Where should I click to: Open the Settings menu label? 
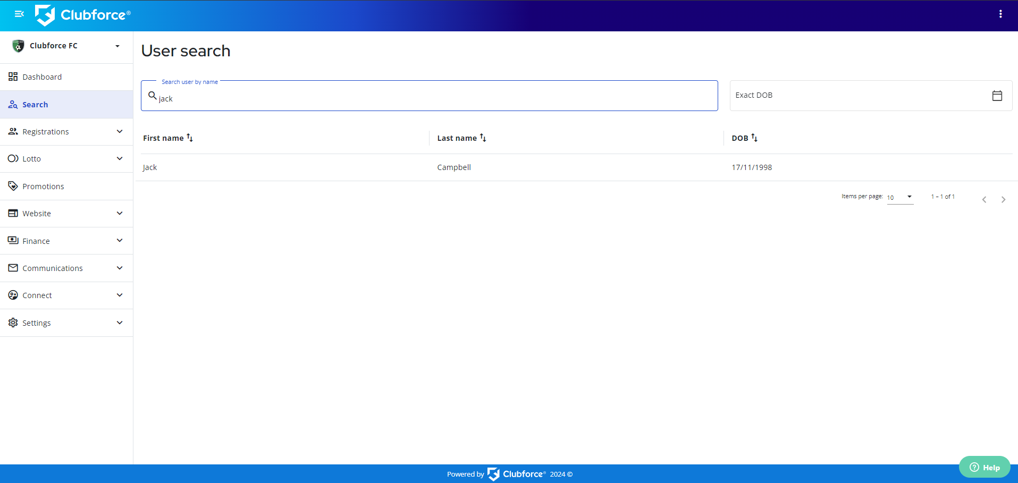tap(37, 323)
